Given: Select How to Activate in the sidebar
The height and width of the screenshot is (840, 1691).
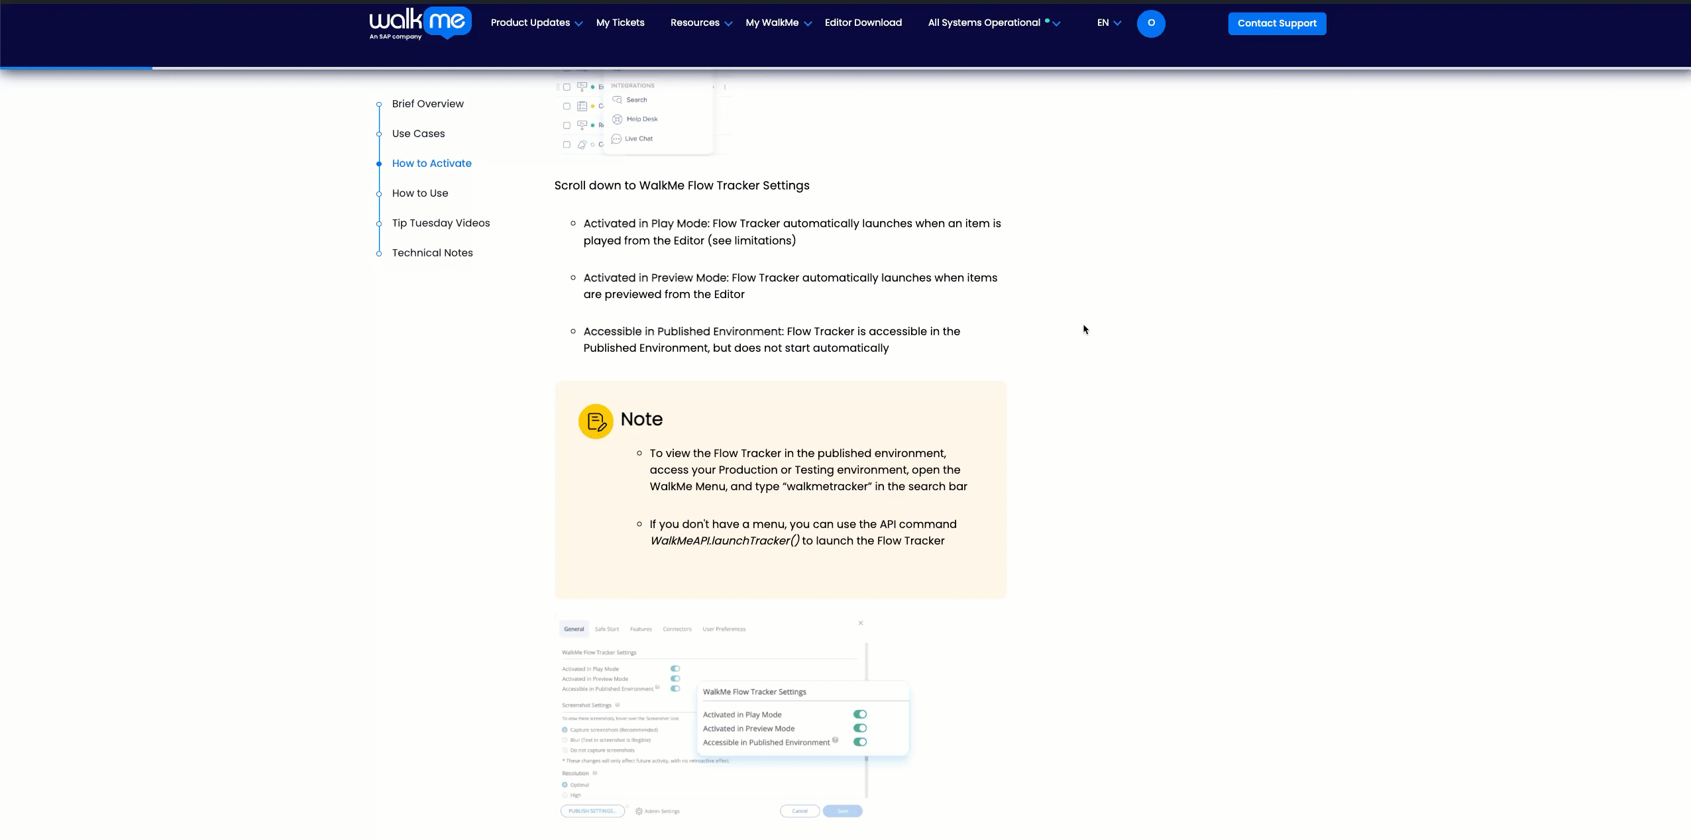Looking at the screenshot, I should [431, 164].
